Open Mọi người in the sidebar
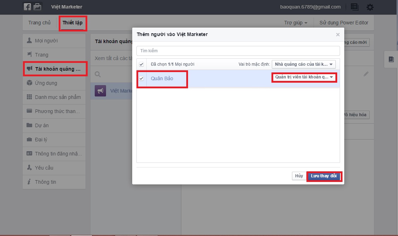The image size is (398, 236). point(54,41)
